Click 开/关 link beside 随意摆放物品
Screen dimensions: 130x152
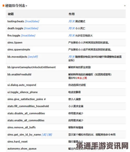click(x=71, y=57)
